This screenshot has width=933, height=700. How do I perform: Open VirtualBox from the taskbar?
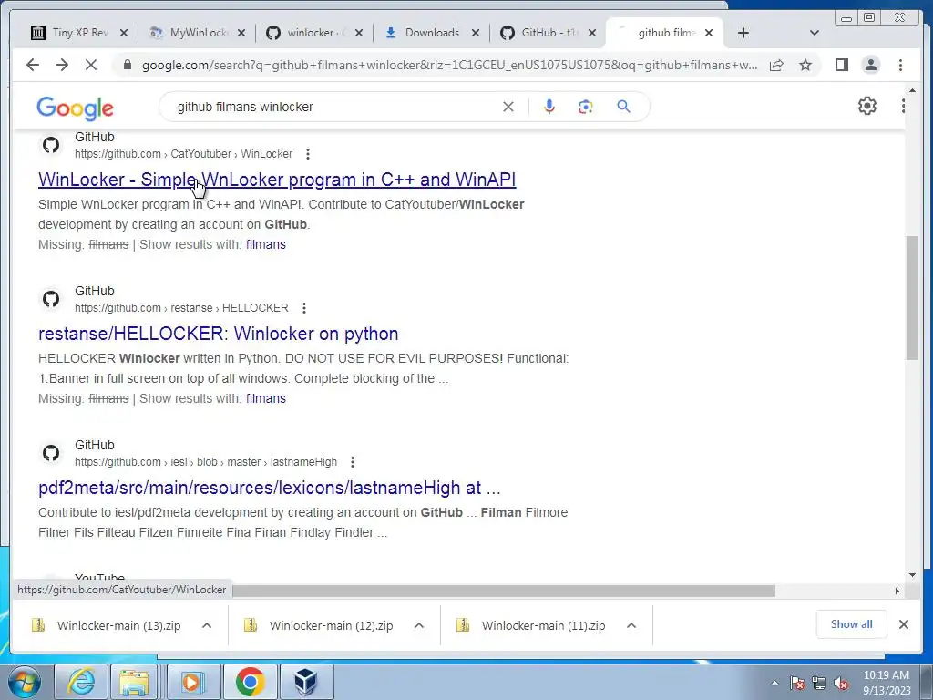[305, 682]
